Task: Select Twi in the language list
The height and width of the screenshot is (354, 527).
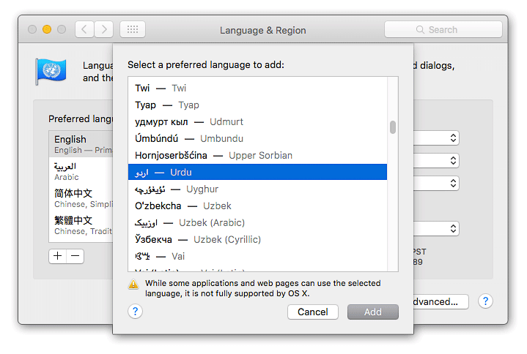Action: [x=257, y=88]
